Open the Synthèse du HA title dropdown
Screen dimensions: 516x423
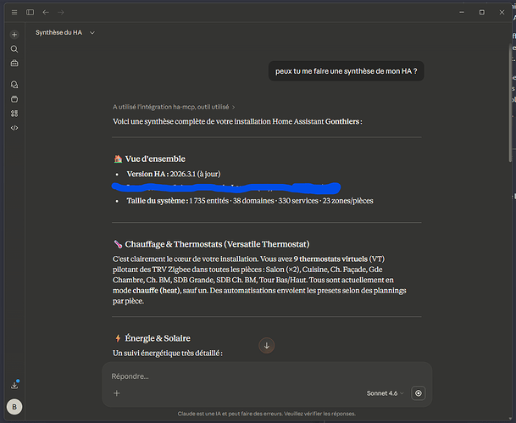click(x=65, y=32)
